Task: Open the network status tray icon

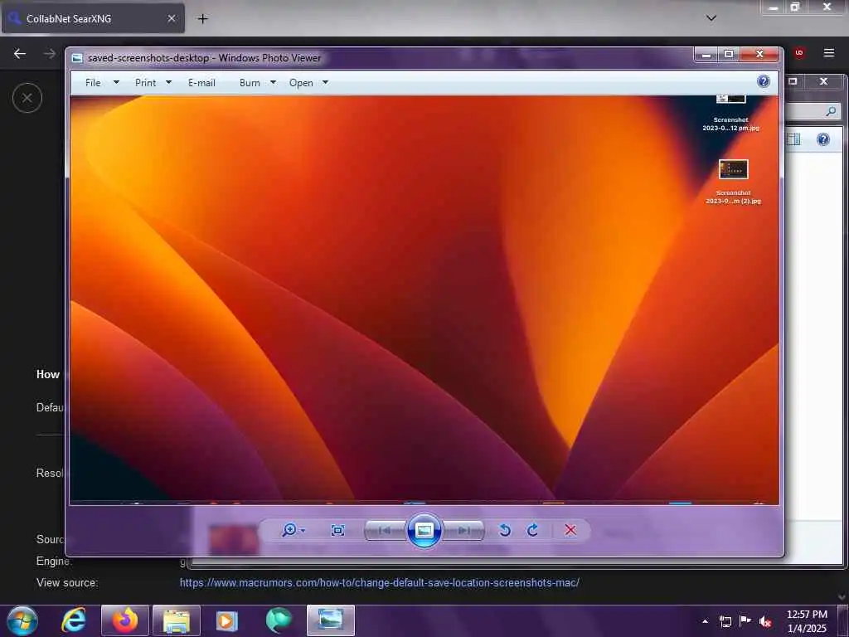Action: tap(725, 621)
